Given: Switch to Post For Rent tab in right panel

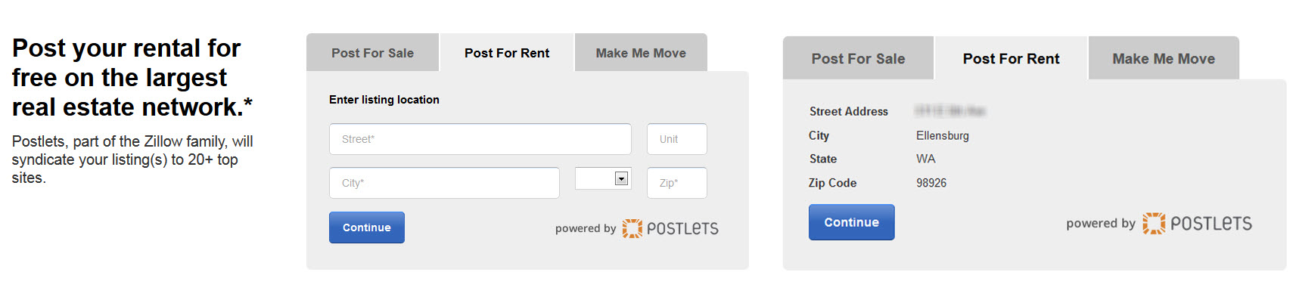Looking at the screenshot, I should (1011, 58).
